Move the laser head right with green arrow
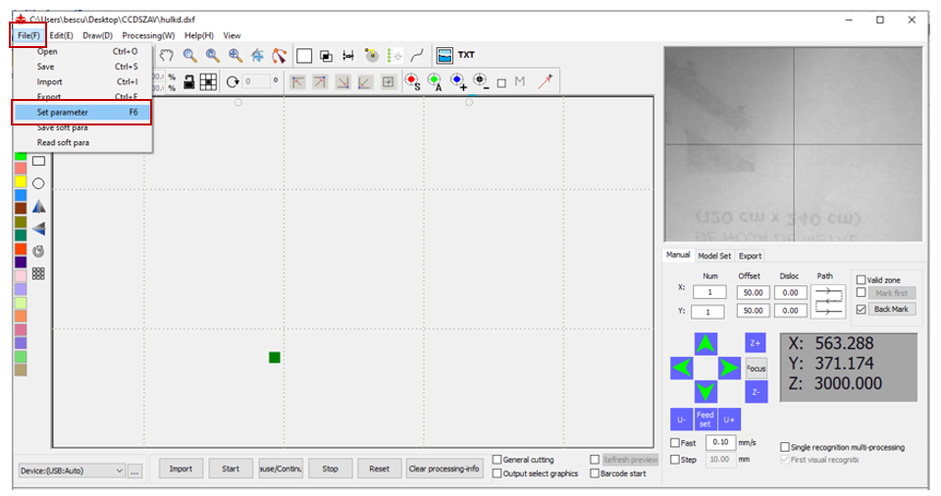941x496 pixels. click(x=728, y=368)
